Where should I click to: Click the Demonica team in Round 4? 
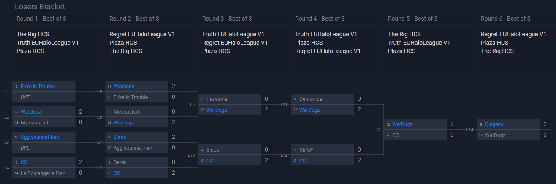pos(310,99)
